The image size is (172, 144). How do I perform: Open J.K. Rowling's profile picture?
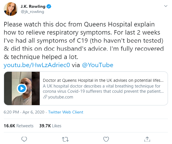pos(11,9)
